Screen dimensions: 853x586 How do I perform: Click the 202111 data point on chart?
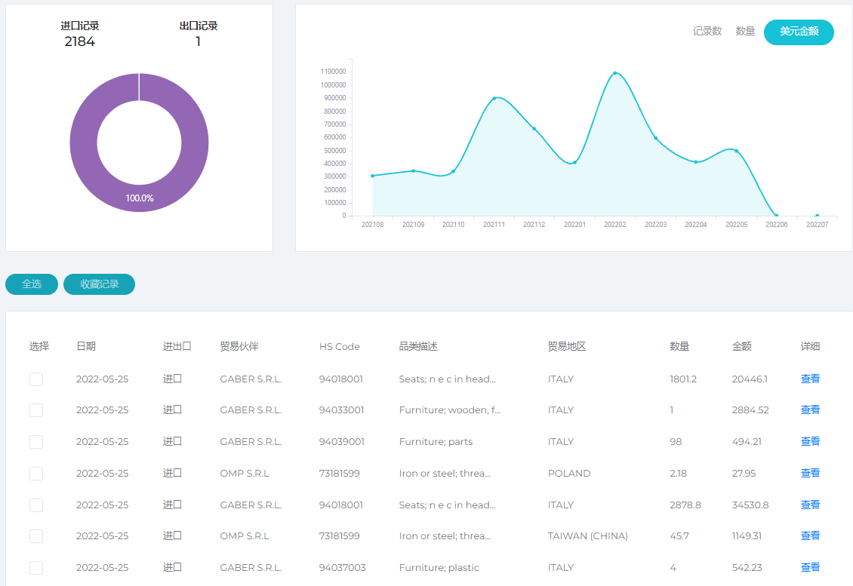tap(494, 98)
